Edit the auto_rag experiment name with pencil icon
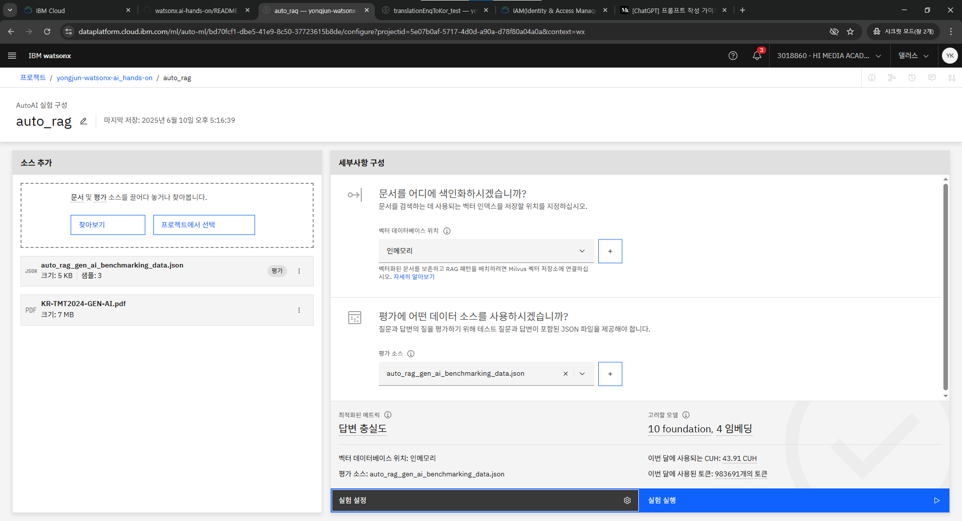 [84, 121]
